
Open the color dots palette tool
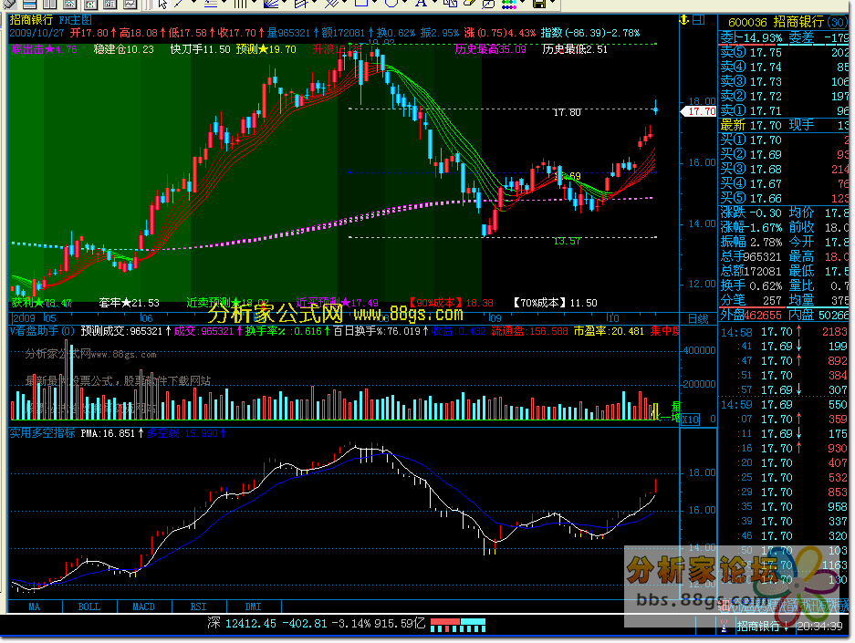pyautogui.click(x=509, y=4)
